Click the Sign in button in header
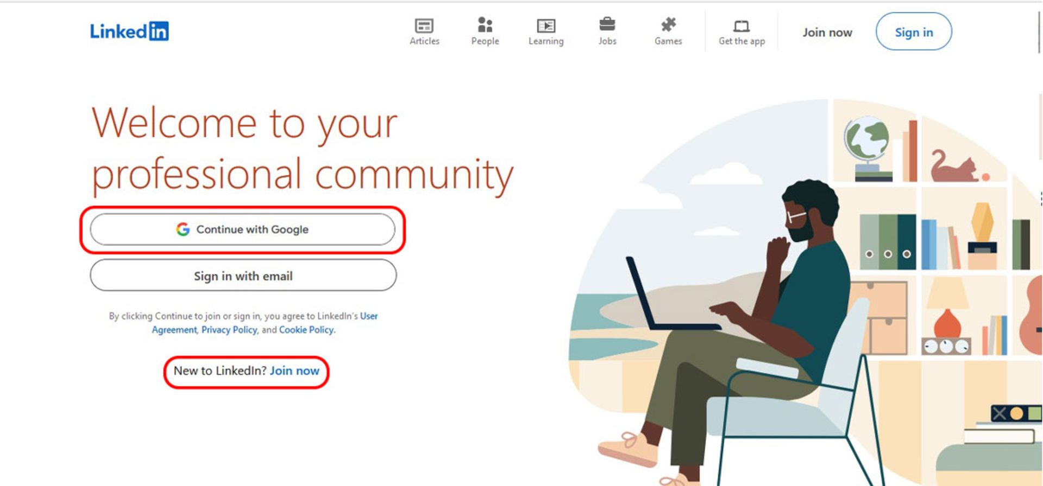 pos(914,32)
